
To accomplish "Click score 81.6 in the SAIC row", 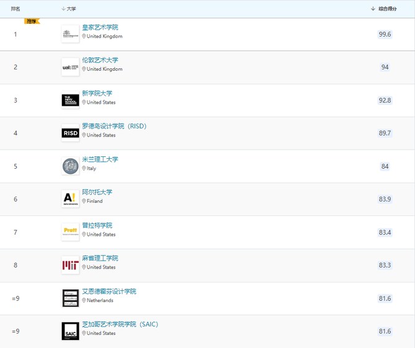I will [x=385, y=331].
